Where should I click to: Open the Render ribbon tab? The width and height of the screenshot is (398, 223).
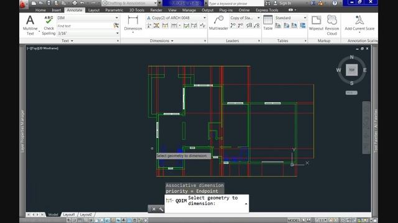(156, 10)
